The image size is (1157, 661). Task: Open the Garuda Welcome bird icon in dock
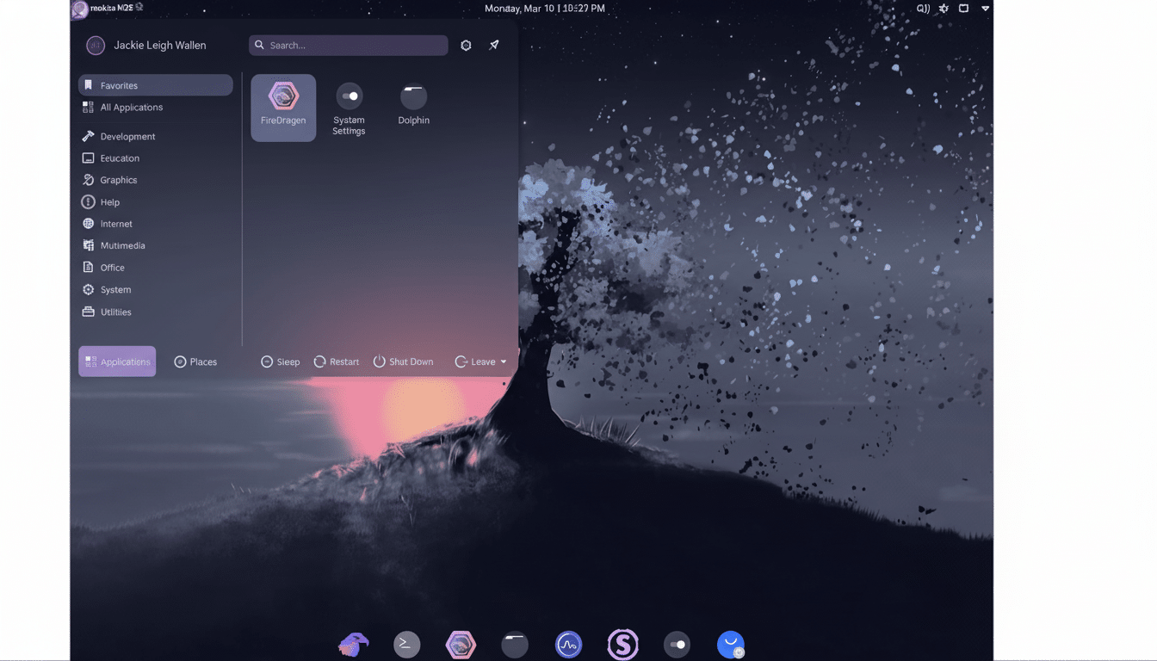coord(353,643)
